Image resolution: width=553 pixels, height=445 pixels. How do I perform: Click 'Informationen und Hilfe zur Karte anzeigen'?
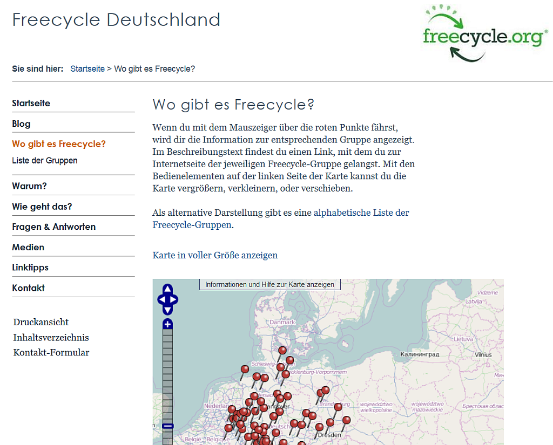(x=270, y=284)
